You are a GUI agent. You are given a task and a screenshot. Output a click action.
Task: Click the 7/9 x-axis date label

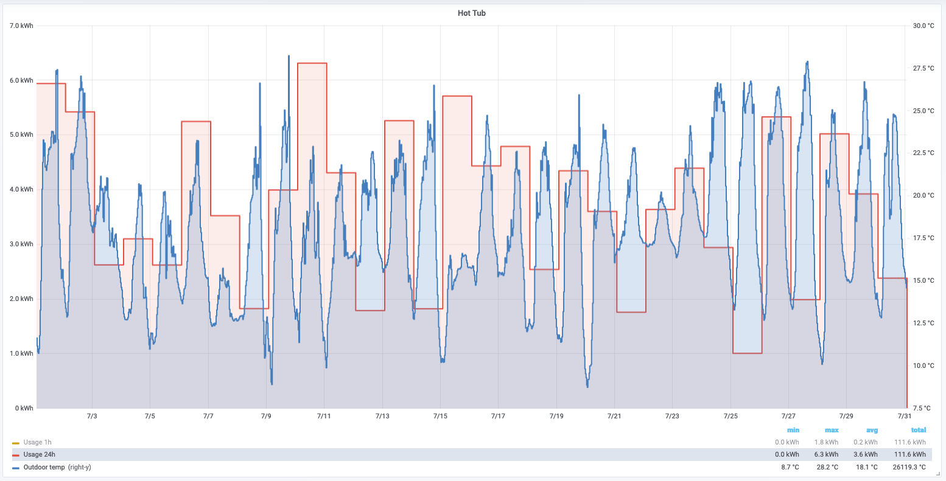pos(266,416)
